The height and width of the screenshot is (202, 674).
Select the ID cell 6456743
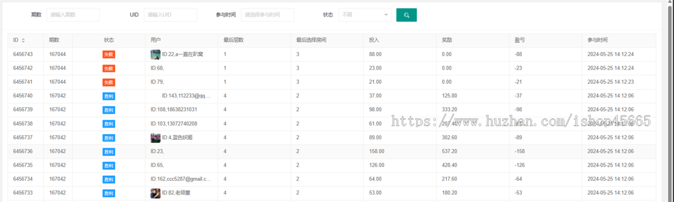click(23, 54)
